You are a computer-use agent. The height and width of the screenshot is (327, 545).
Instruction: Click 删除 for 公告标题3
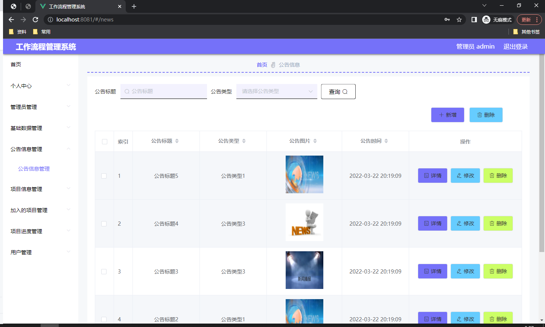pos(498,271)
